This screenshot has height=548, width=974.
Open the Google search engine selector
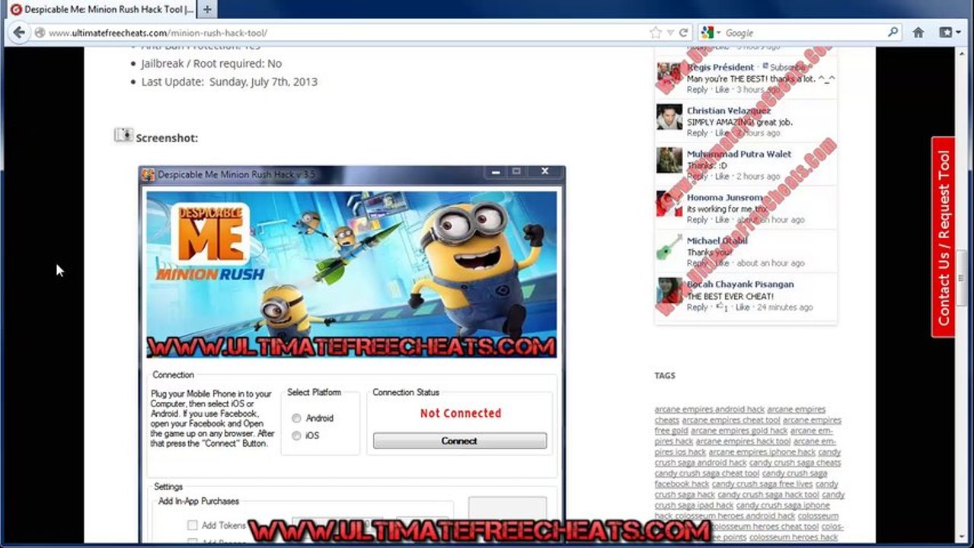pyautogui.click(x=711, y=33)
